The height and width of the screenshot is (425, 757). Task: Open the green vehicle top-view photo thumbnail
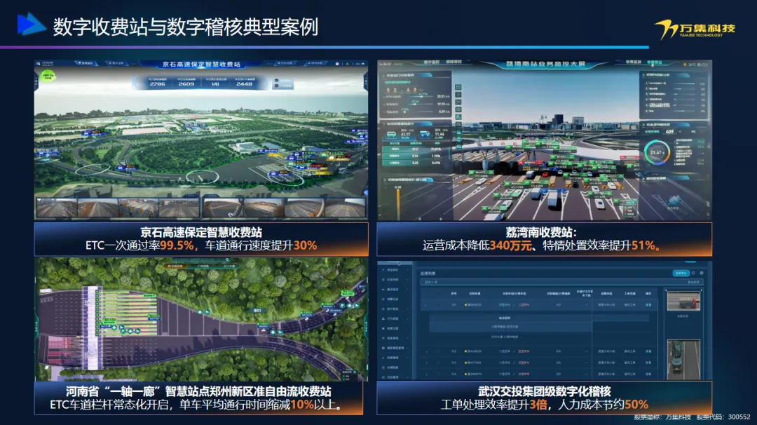click(683, 360)
